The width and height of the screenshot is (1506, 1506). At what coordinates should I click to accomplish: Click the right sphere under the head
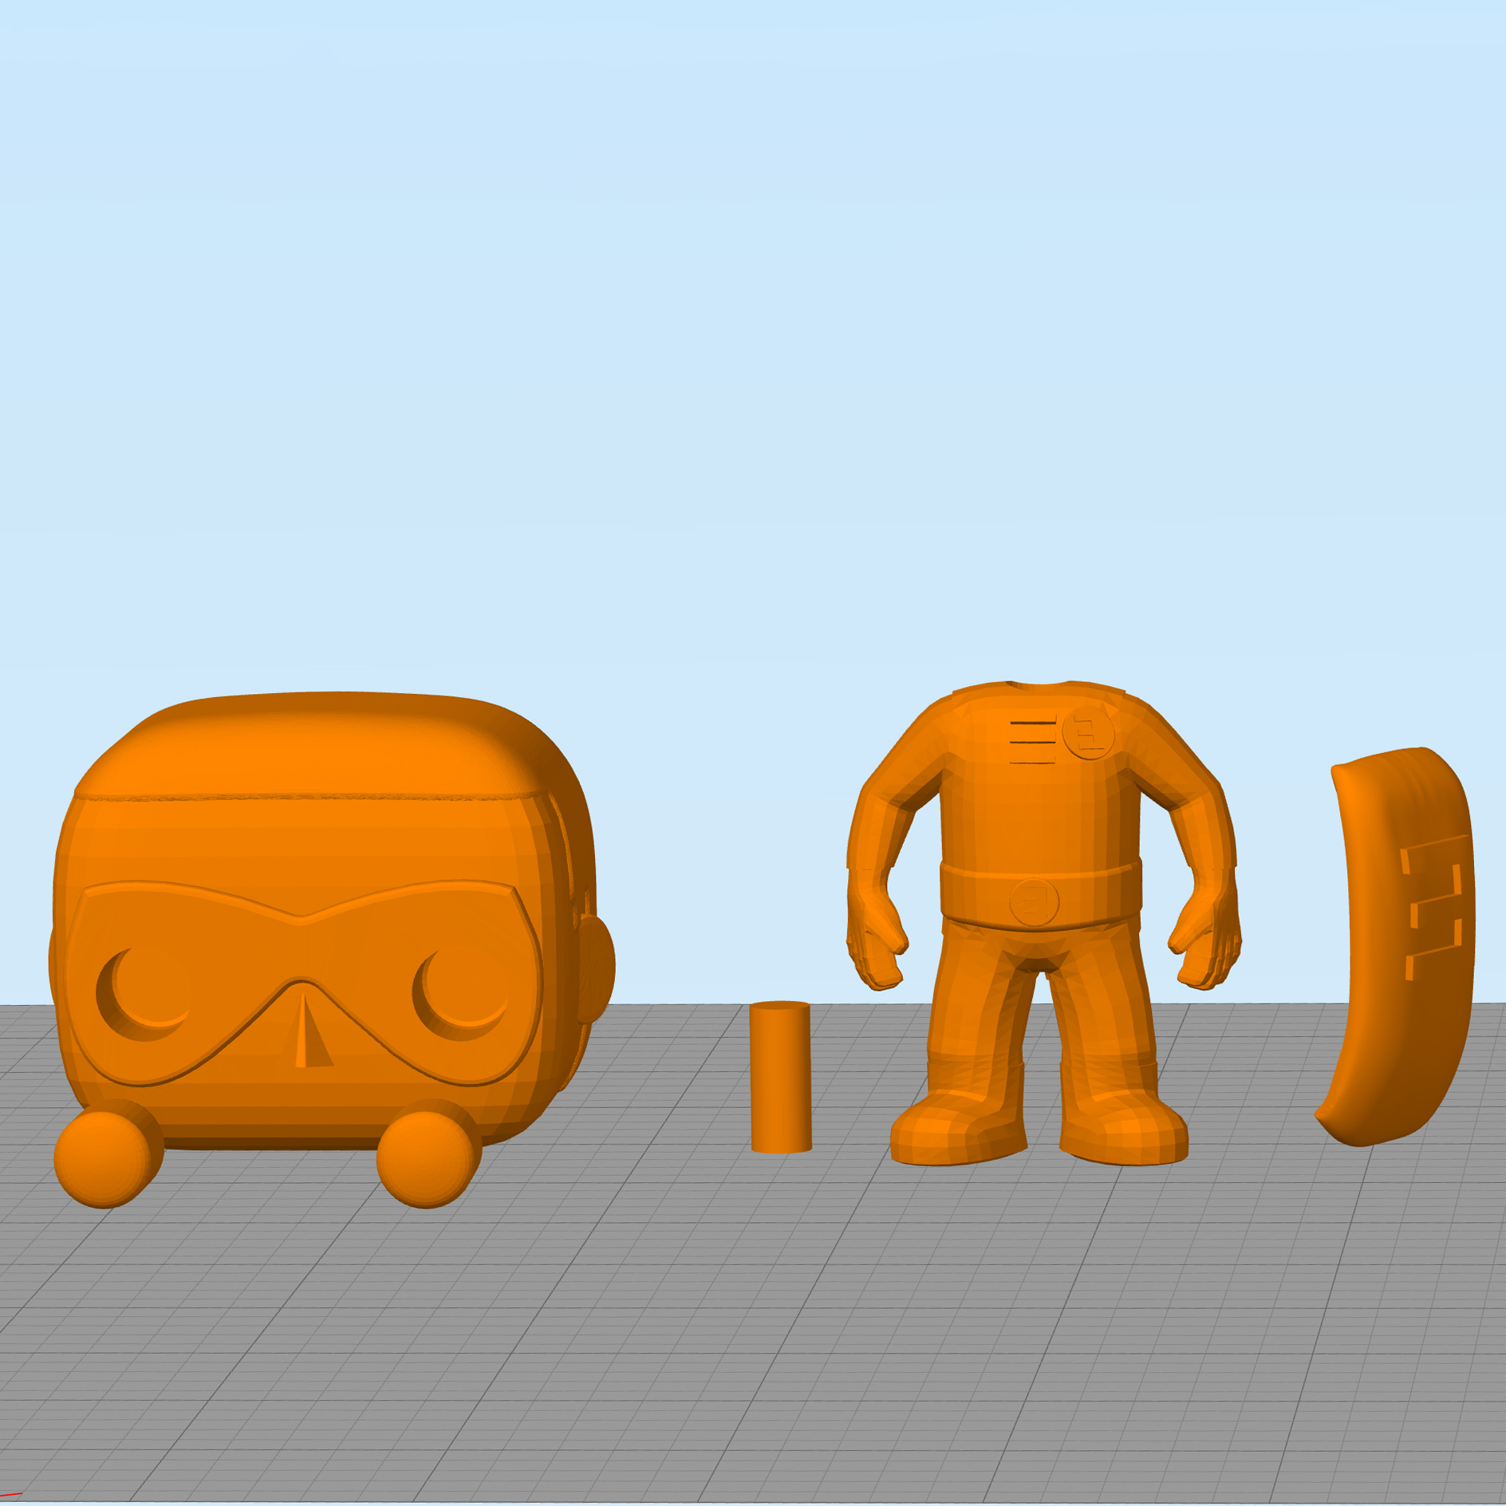pos(429,1155)
